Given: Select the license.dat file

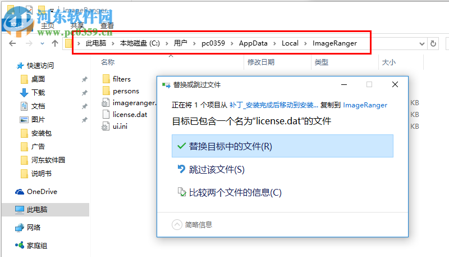Looking at the screenshot, I should [130, 115].
